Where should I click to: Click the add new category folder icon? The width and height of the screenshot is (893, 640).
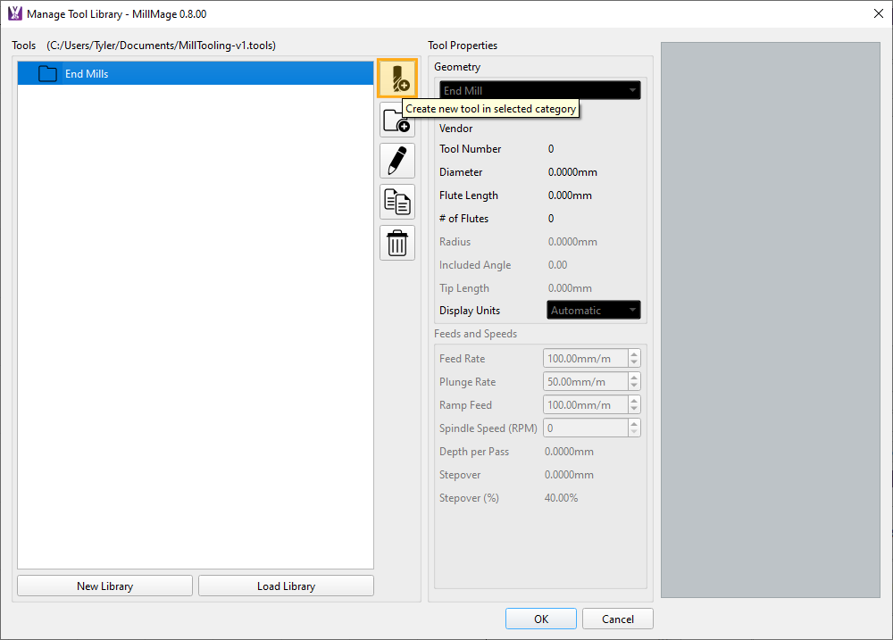pyautogui.click(x=396, y=120)
